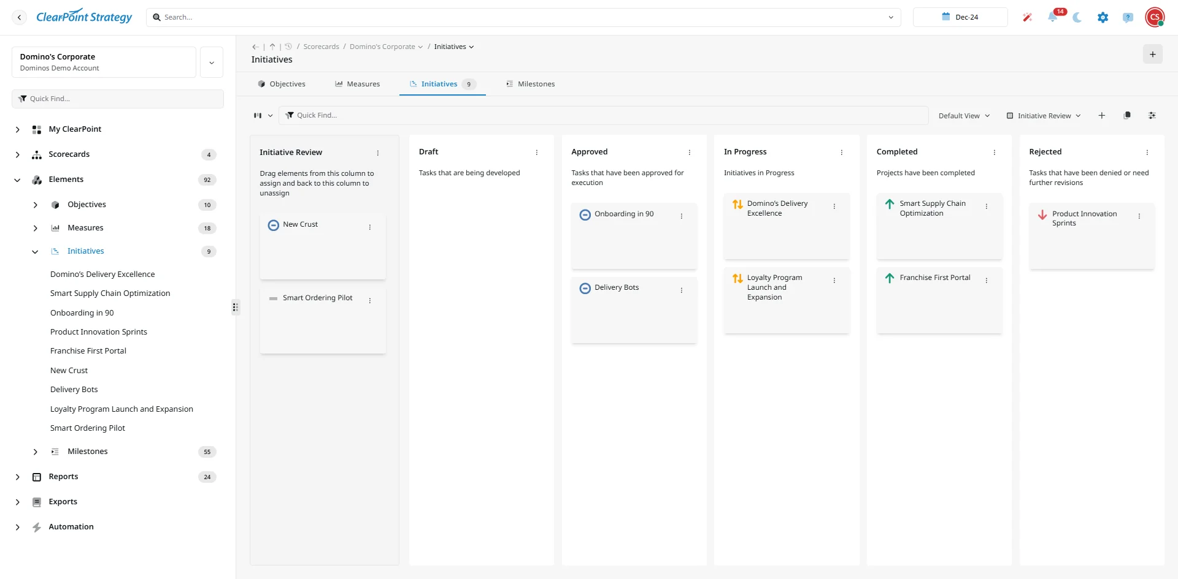This screenshot has width=1178, height=579.
Task: Click the Domino's Corporate breadcrumb link
Action: tap(382, 46)
